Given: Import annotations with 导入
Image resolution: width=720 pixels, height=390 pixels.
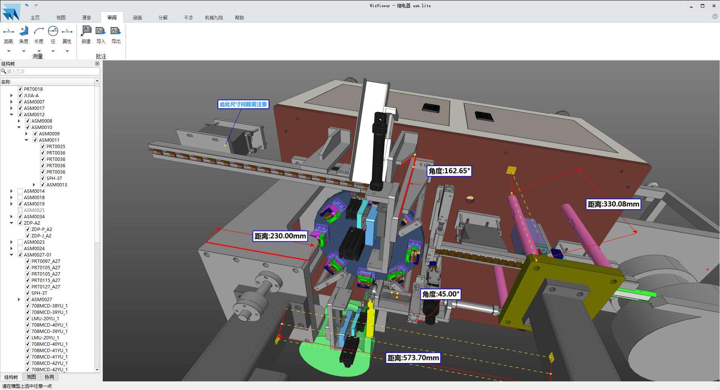Looking at the screenshot, I should (101, 34).
